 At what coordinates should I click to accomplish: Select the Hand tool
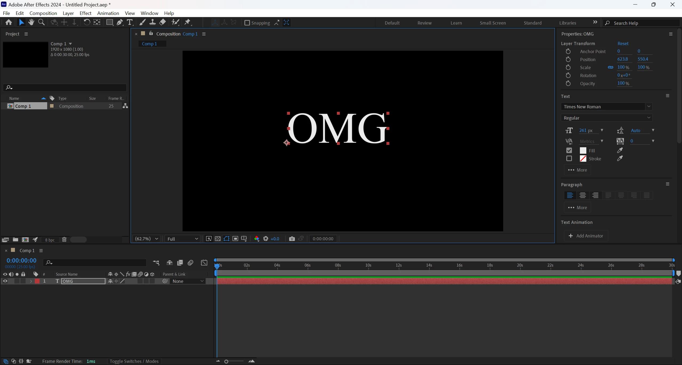[x=31, y=22]
